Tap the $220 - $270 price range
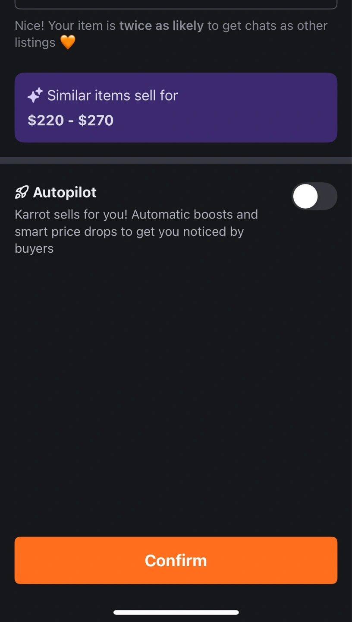 tap(70, 120)
